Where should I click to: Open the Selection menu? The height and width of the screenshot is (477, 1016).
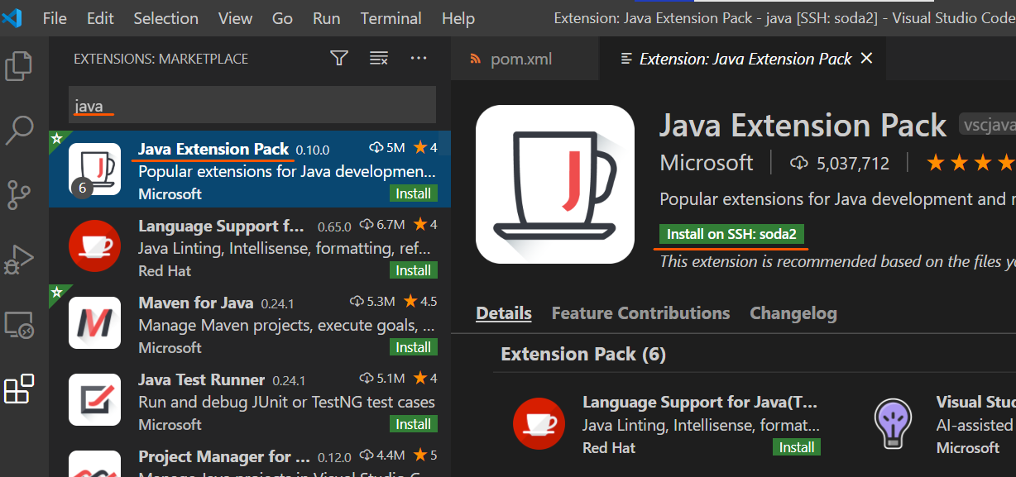165,18
